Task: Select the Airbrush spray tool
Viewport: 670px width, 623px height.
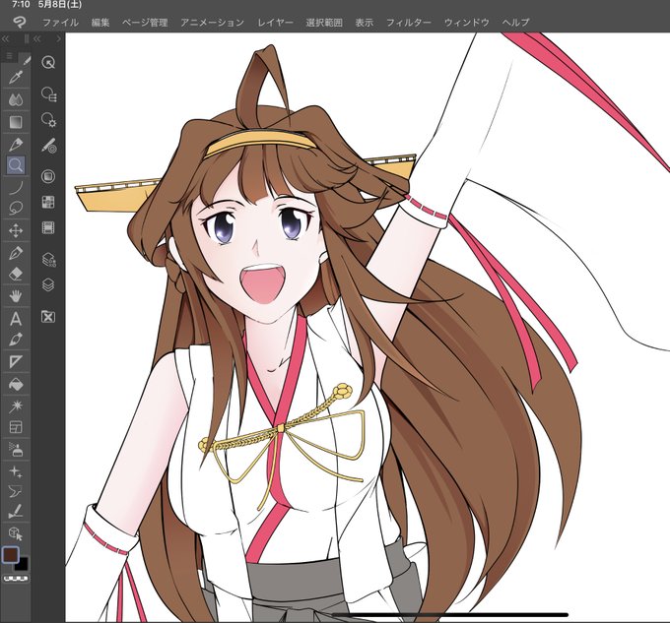Action: coord(16,449)
